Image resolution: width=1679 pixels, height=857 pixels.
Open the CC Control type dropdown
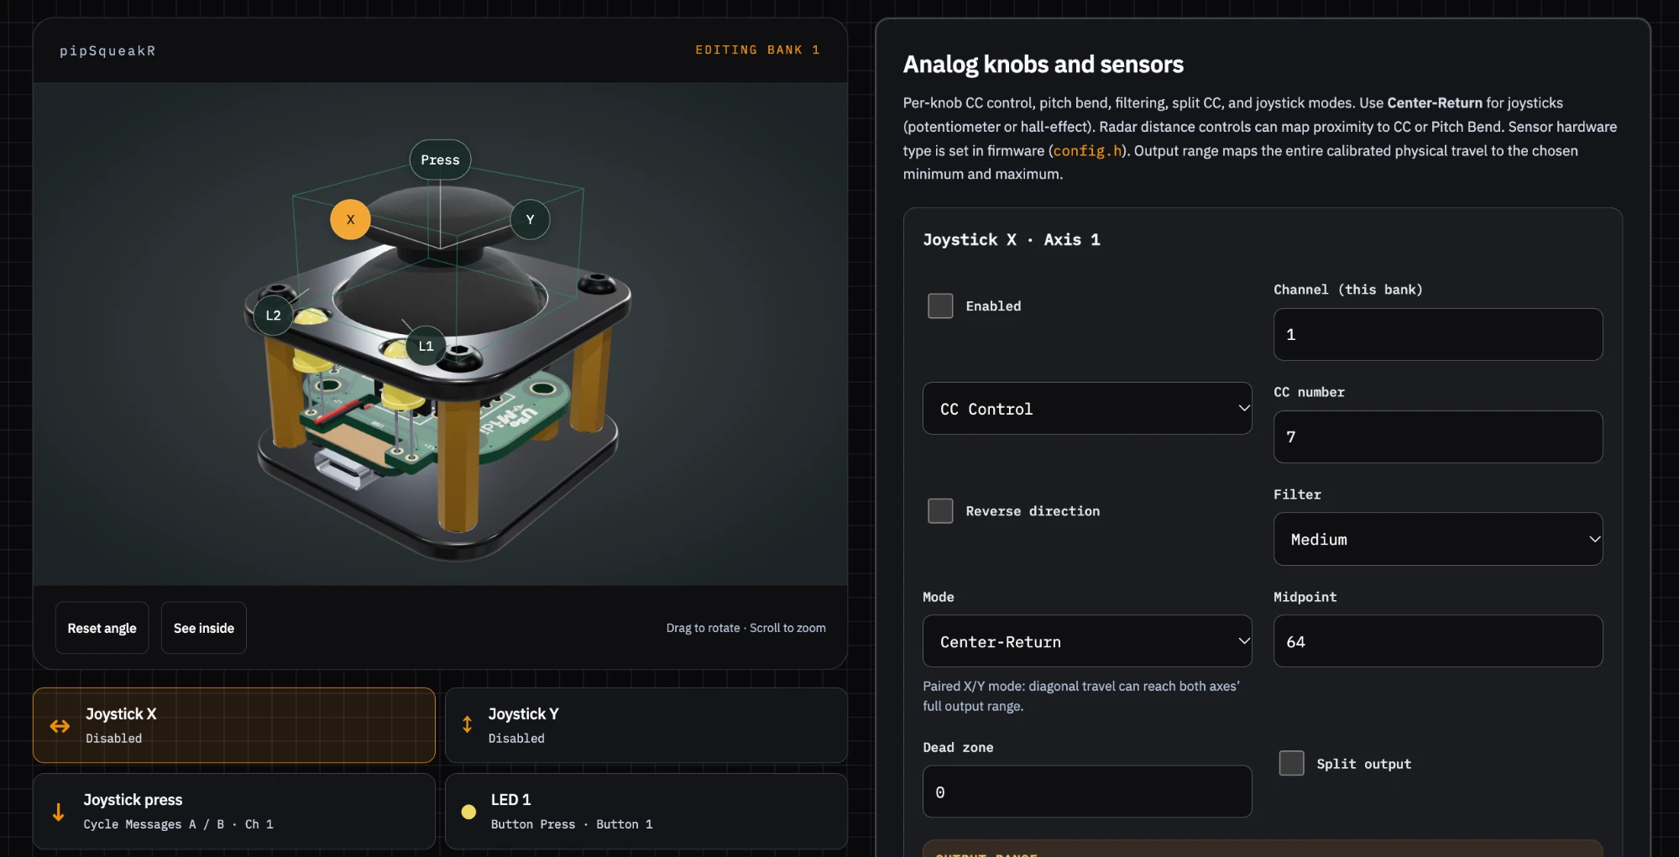point(1087,409)
